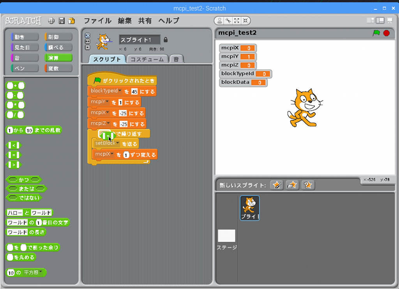
Task: Switch to the 音 tab
Action: click(x=177, y=59)
